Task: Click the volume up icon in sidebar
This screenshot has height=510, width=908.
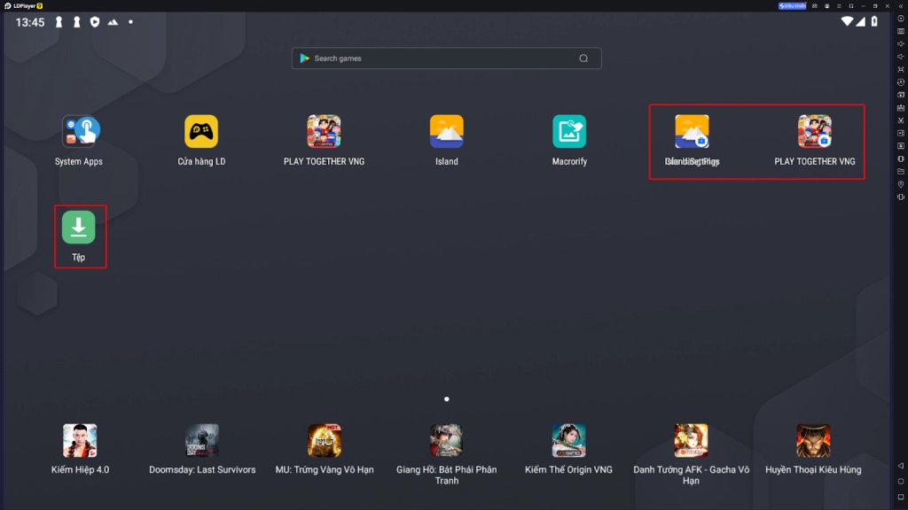Action: click(x=901, y=43)
